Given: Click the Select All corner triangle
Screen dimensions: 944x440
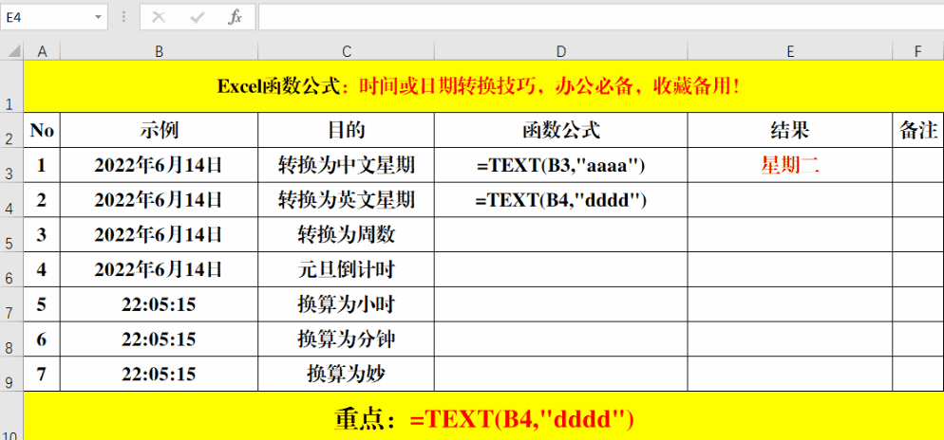Looking at the screenshot, I should point(12,52).
